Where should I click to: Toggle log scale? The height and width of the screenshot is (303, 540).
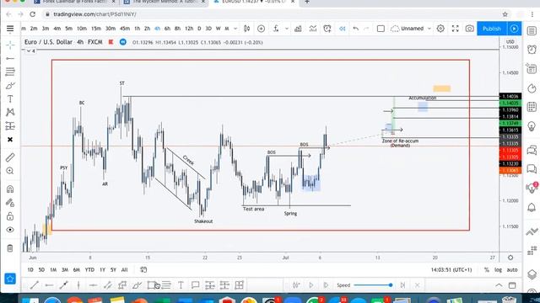click(498, 270)
